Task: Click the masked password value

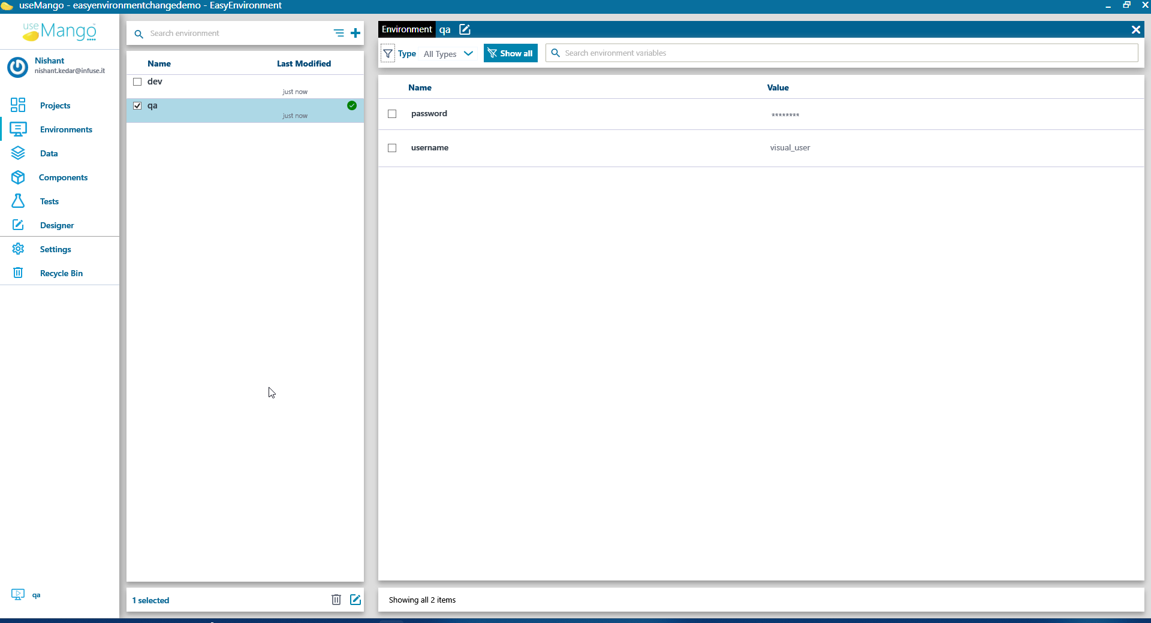Action: pos(785,115)
